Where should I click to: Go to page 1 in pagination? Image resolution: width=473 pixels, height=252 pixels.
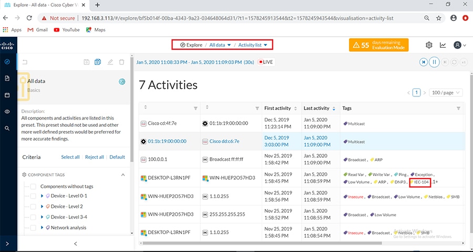coord(417,93)
